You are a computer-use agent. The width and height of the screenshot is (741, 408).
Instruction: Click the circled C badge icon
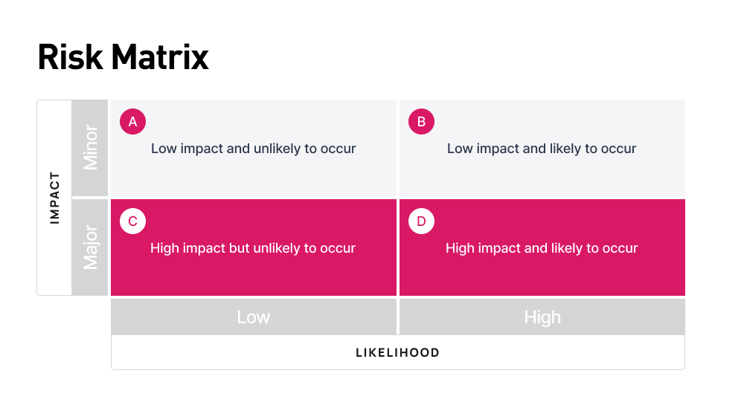click(x=132, y=221)
